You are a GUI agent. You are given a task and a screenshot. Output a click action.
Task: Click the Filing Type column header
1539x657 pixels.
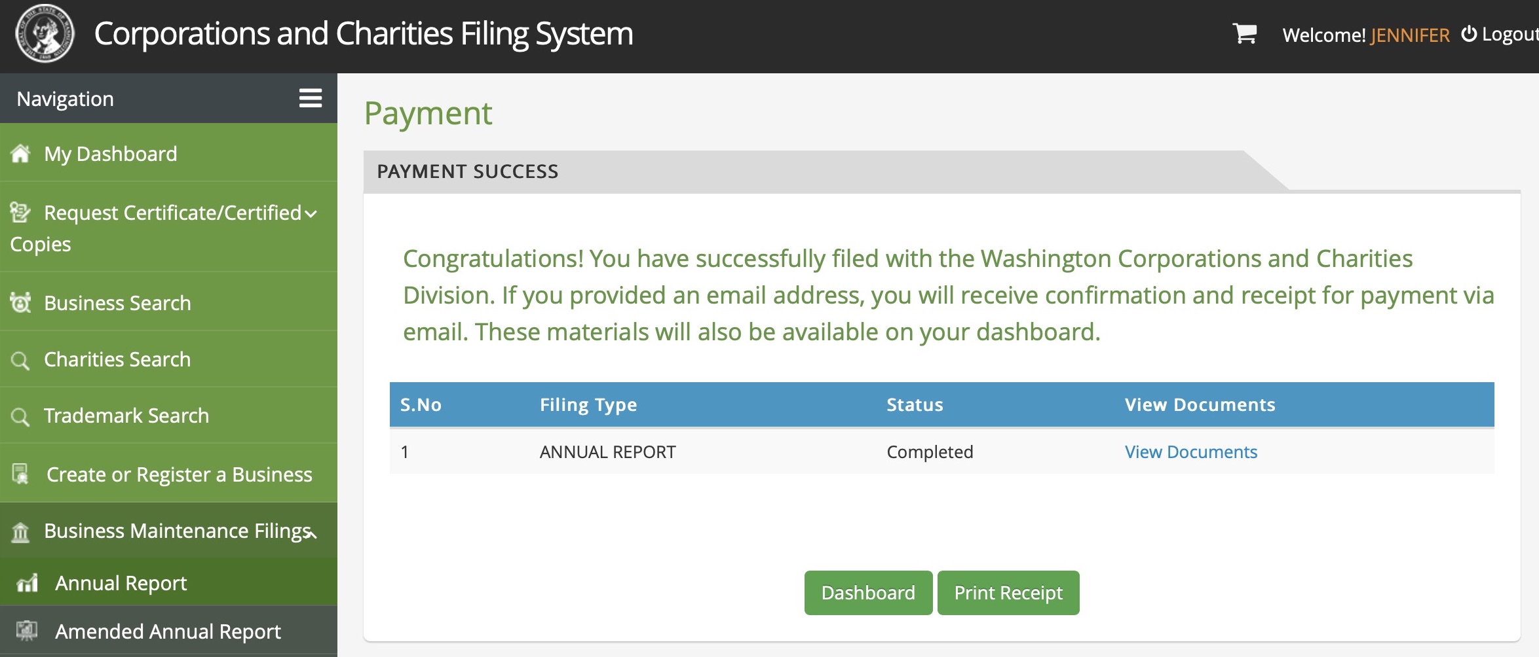(588, 404)
